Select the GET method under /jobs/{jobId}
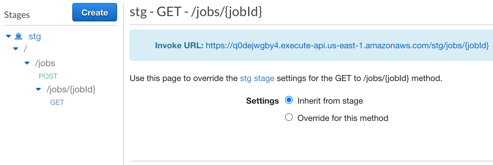Screen dimensions: 493x165 (x=57, y=102)
